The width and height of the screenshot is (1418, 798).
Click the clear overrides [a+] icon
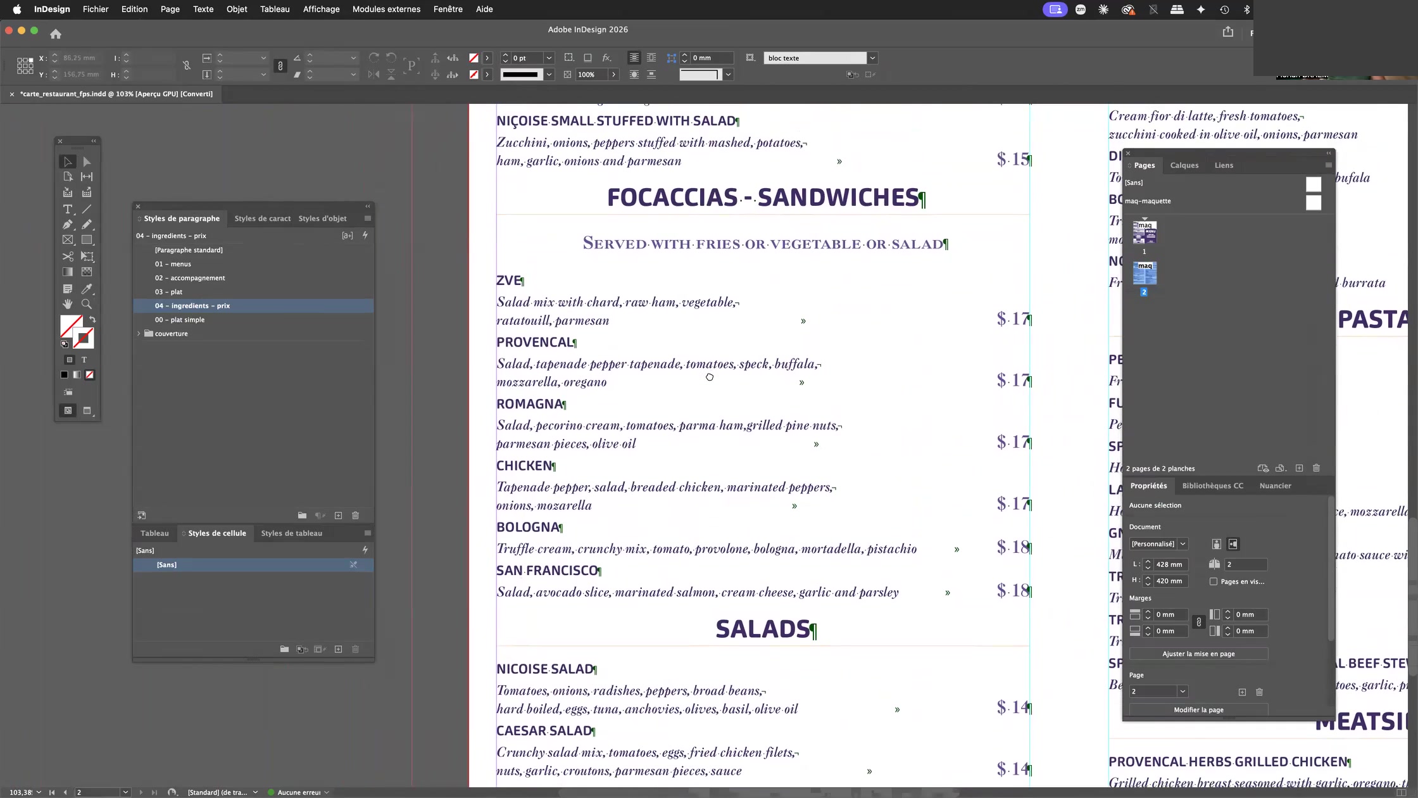pos(348,236)
